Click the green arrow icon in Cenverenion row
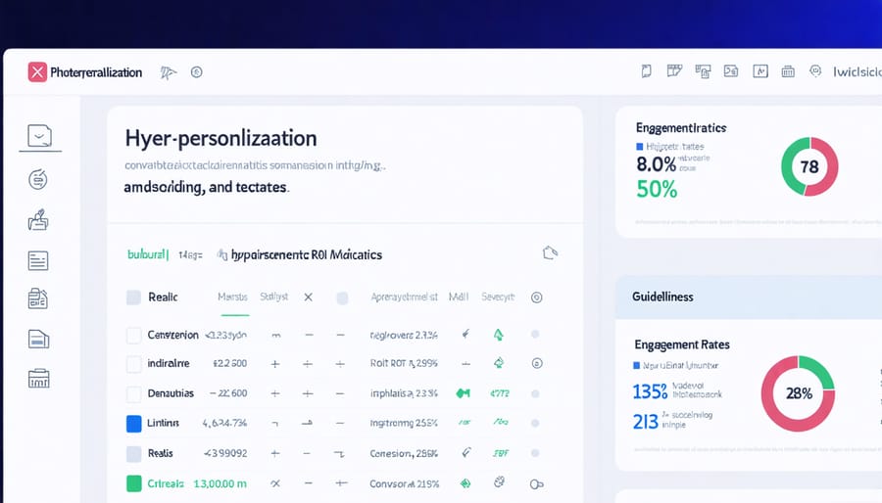Viewport: 882px width, 503px height. pyautogui.click(x=499, y=335)
